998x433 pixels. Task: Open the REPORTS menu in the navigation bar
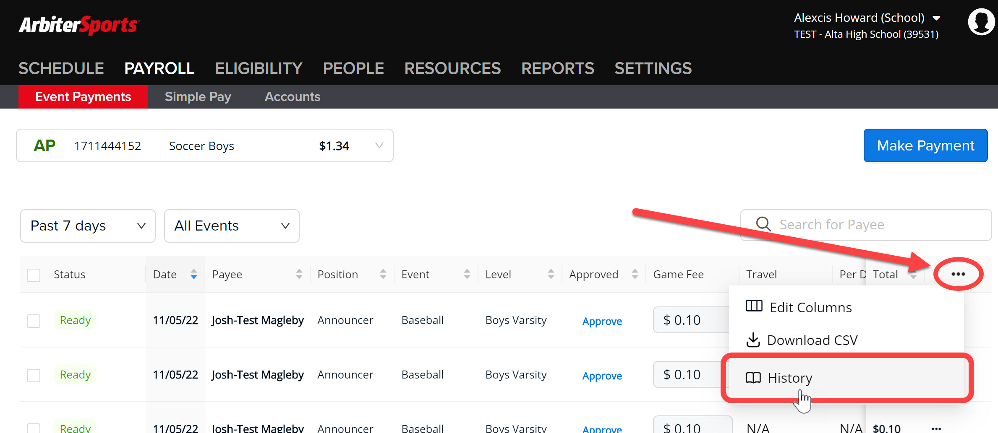coord(557,68)
